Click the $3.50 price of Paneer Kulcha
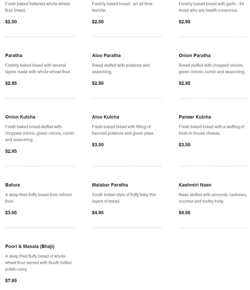The height and width of the screenshot is (290, 250). 184,145
